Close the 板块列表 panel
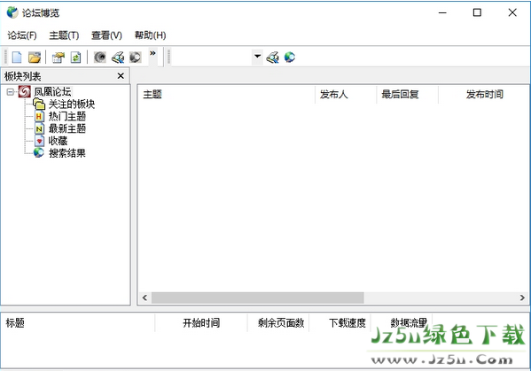The image size is (531, 371). pos(121,76)
